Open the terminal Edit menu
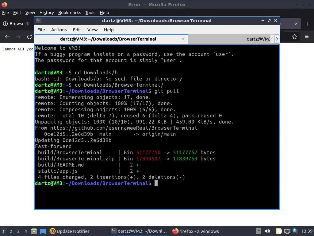 pyautogui.click(x=77, y=30)
